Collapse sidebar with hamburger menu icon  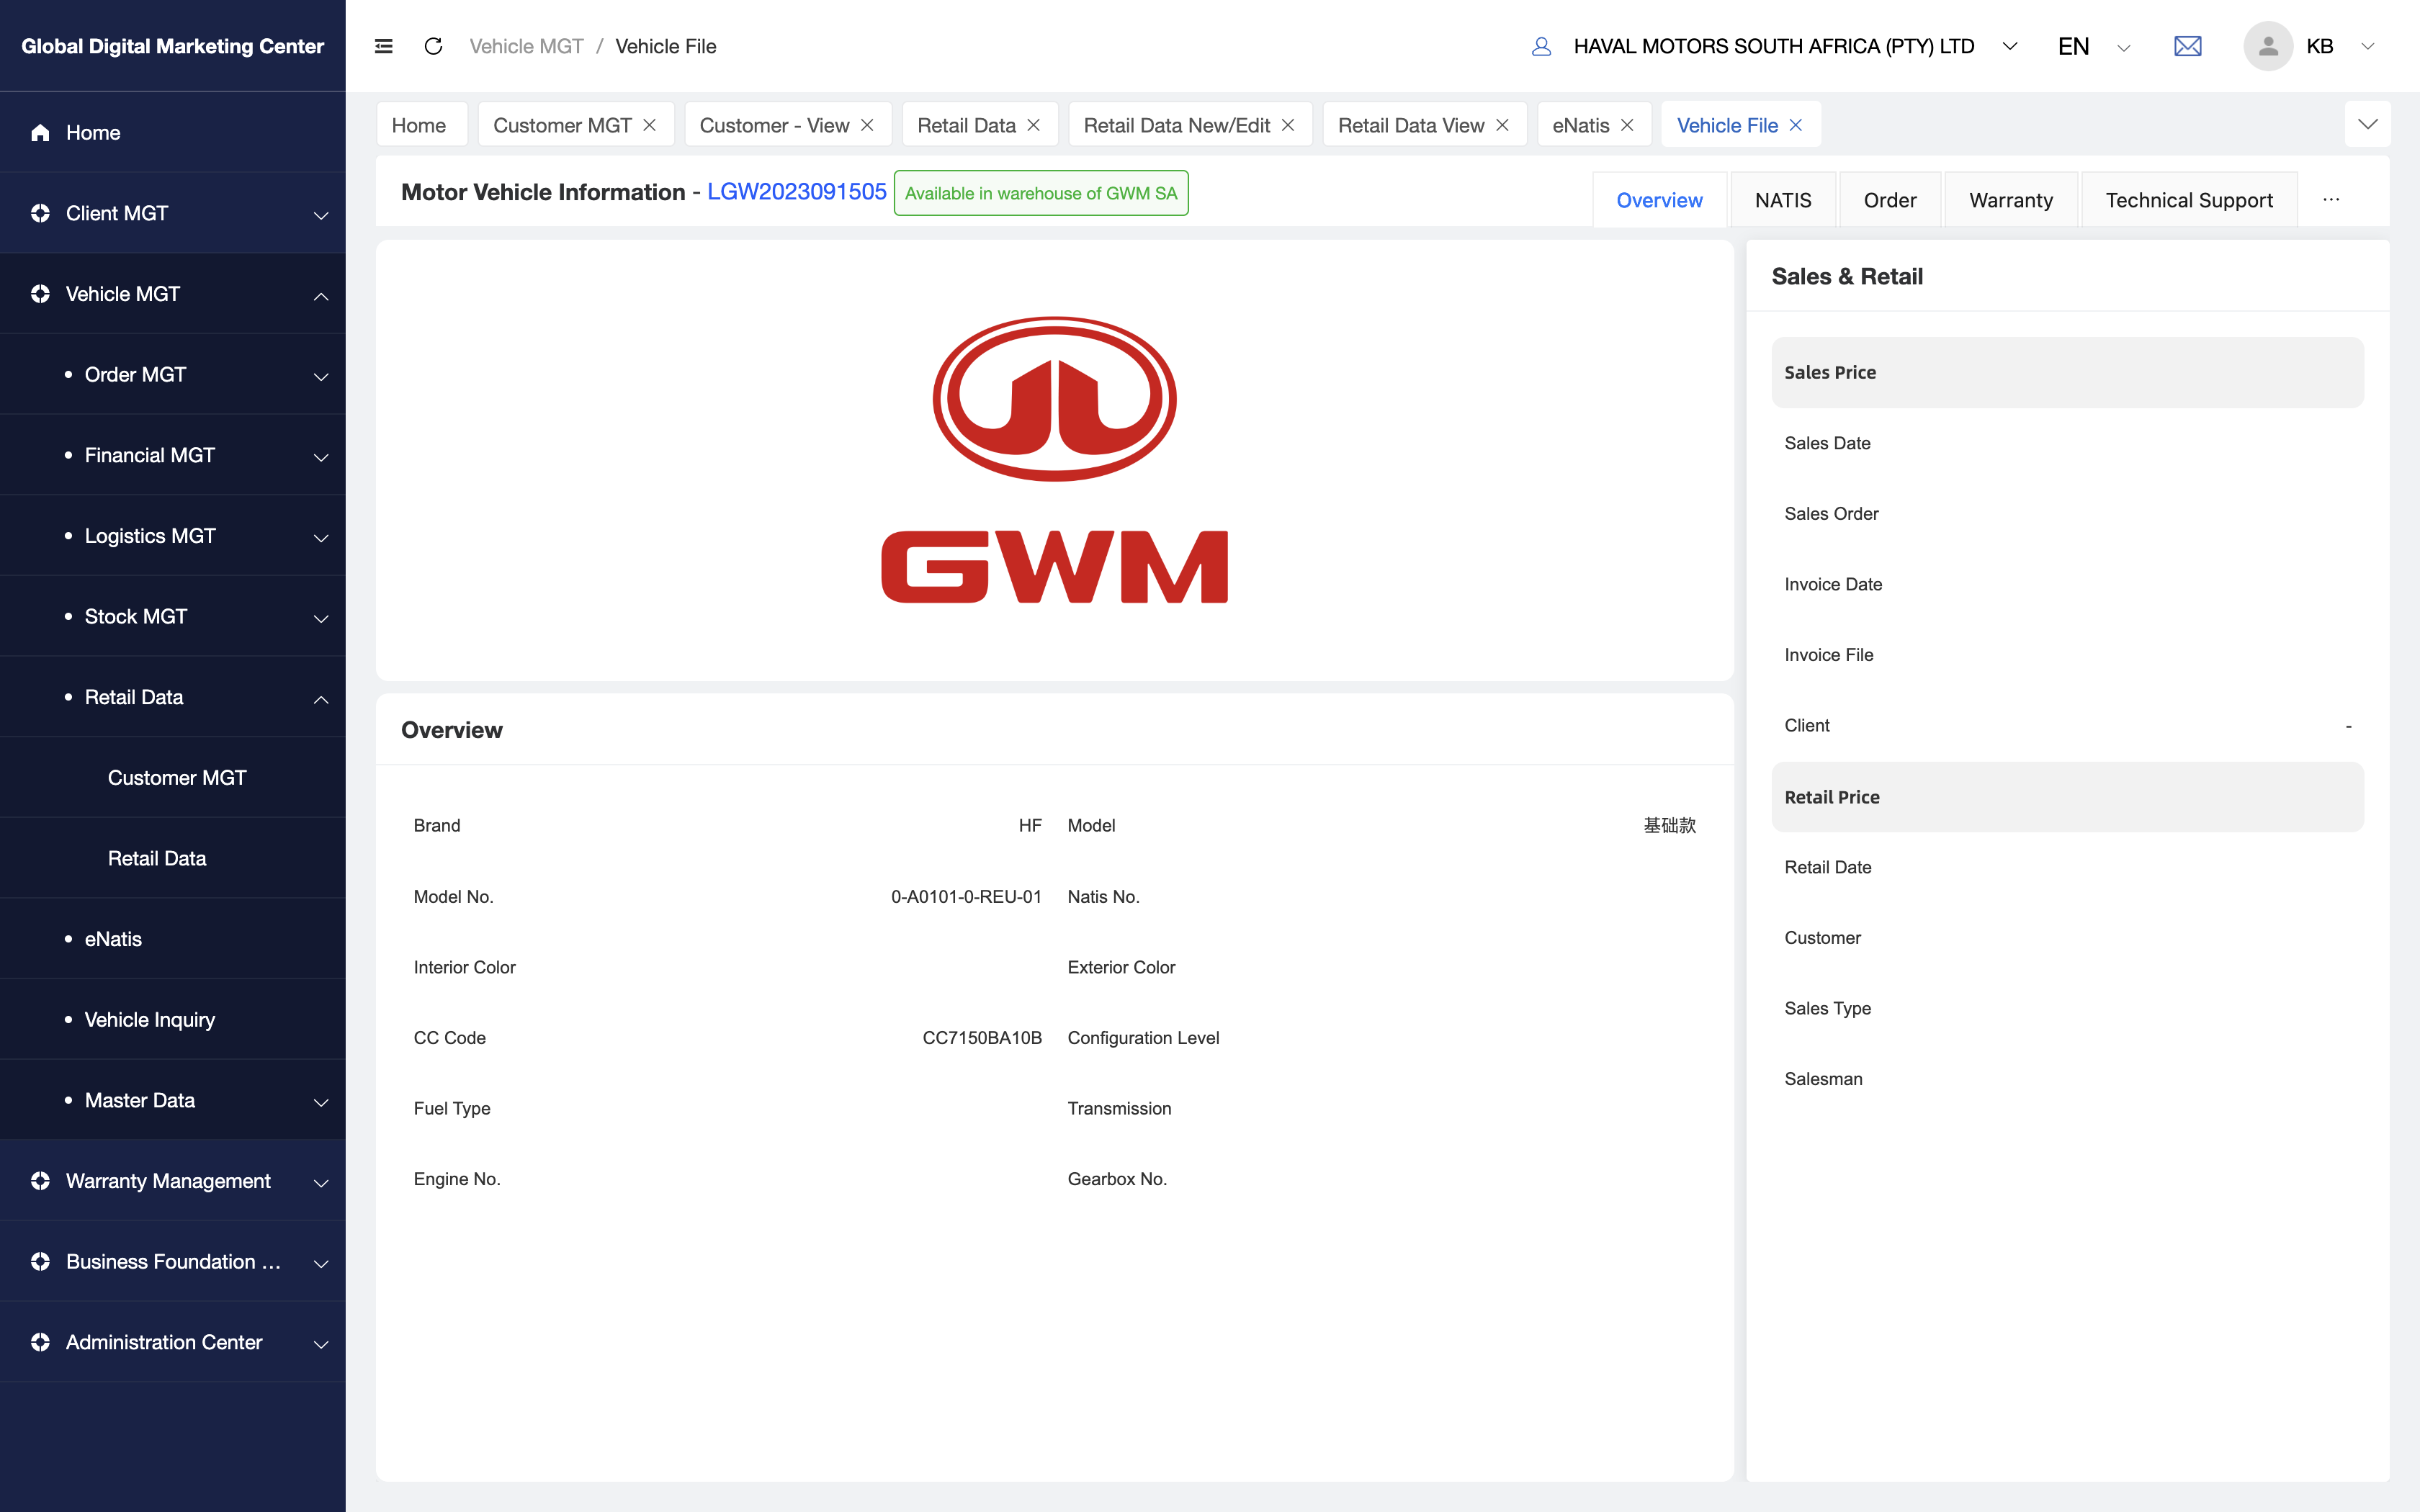(x=383, y=46)
